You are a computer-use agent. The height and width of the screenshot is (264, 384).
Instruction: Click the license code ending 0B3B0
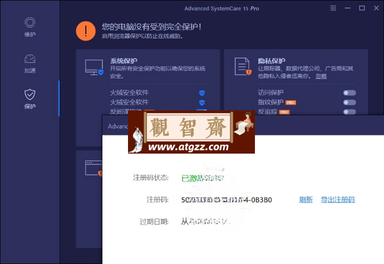[227, 200]
